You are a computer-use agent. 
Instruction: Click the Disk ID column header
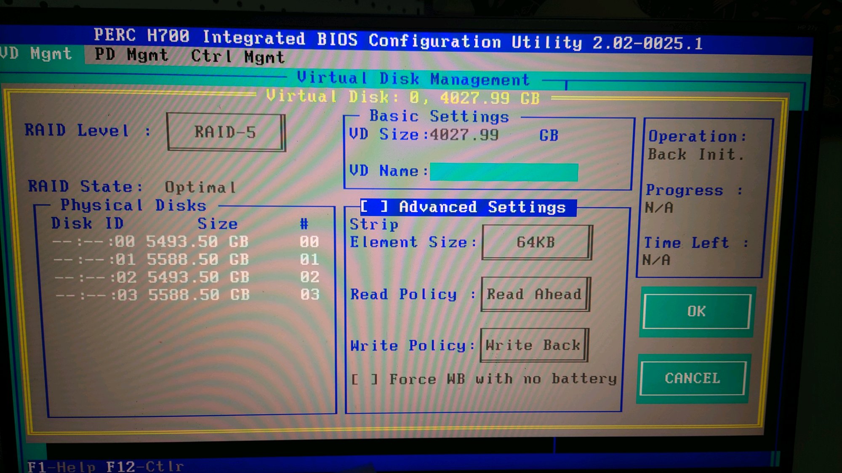87,223
